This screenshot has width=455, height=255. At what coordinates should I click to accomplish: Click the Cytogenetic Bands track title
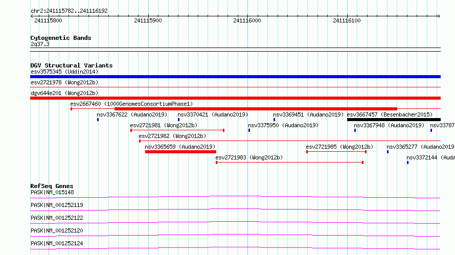click(61, 38)
